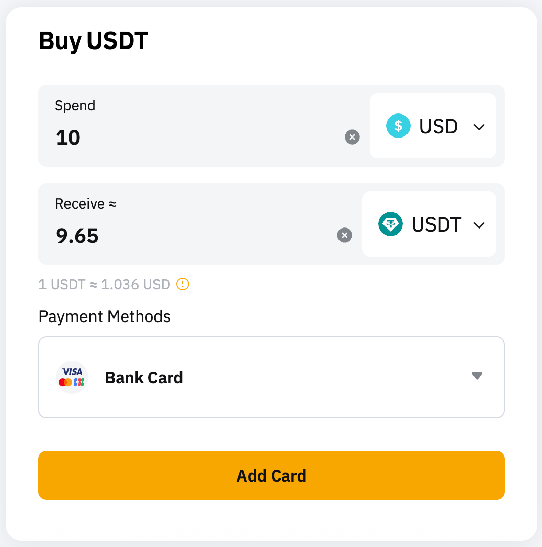Click the blue USD dollar coin icon
The height and width of the screenshot is (547, 542).
point(398,126)
